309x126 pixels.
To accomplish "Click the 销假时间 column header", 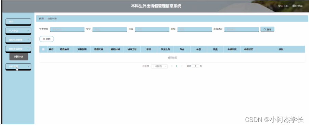I will [115, 49].
